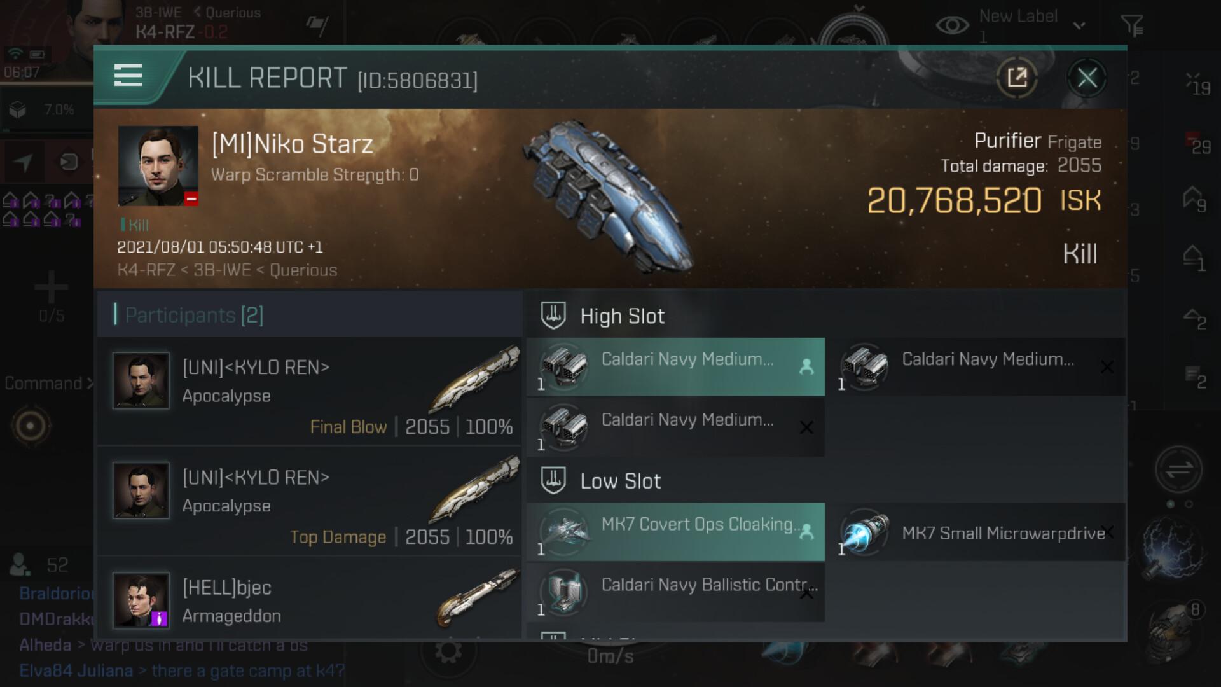Viewport: 1221px width, 687px height.
Task: Open the kill report hamburger menu
Action: click(128, 76)
